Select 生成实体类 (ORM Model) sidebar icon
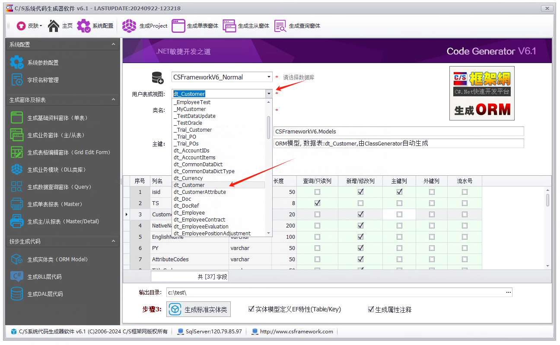560x345 pixels. click(x=17, y=259)
